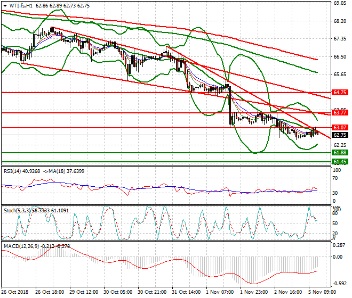The image size is (352, 298).
Task: Click the 66.50 price scale value
Action: point(340,57)
